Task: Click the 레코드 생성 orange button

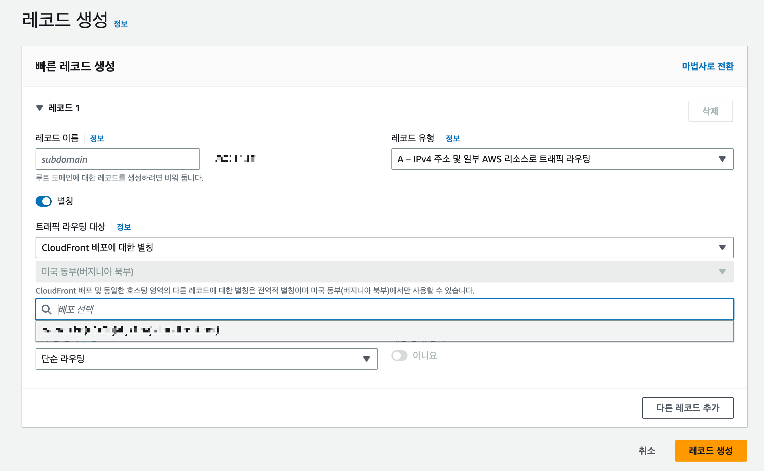Action: [x=711, y=451]
